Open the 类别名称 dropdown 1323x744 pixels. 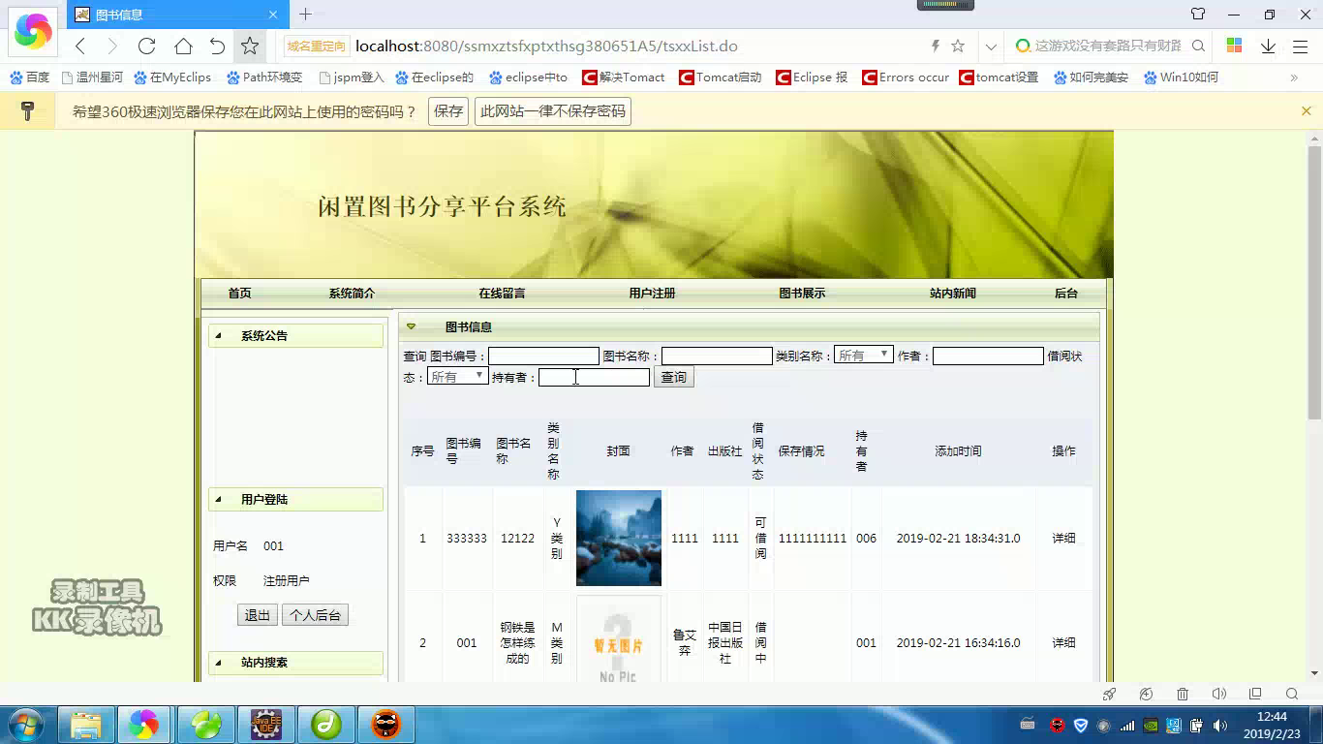863,356
